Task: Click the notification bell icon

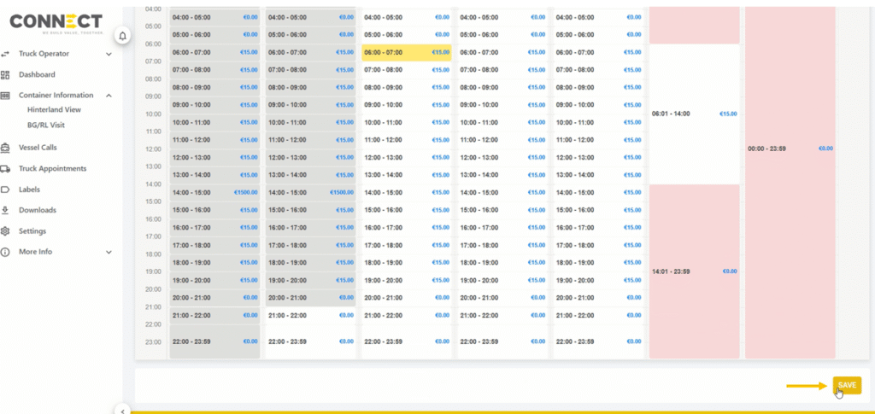Action: 122,36
